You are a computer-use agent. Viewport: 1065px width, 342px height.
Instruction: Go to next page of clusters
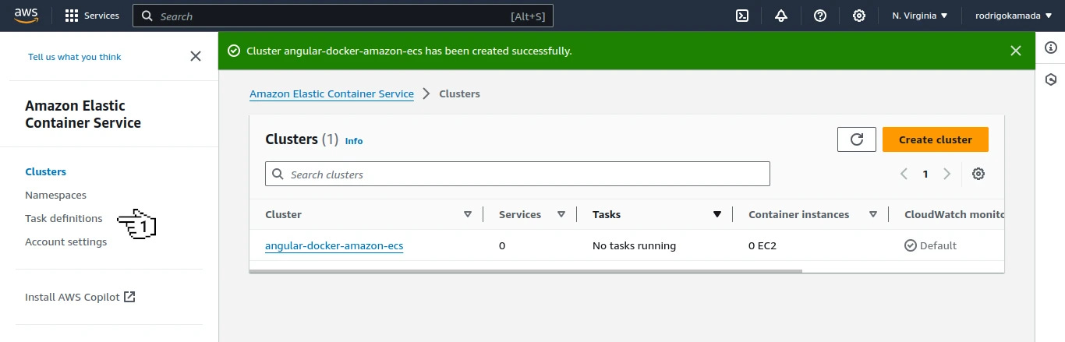(x=947, y=174)
